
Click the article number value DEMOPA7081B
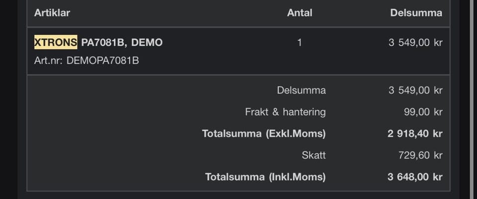(x=103, y=61)
